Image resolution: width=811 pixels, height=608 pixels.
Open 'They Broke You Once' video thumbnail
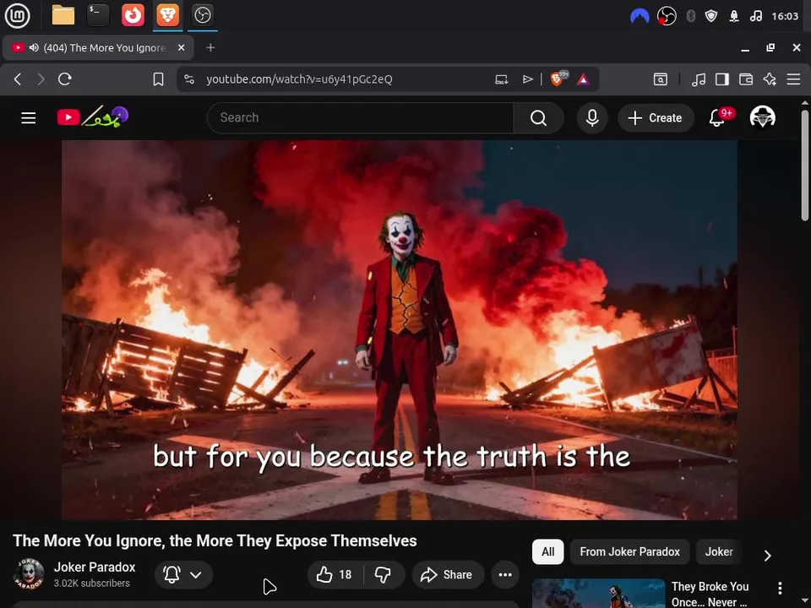(x=599, y=594)
